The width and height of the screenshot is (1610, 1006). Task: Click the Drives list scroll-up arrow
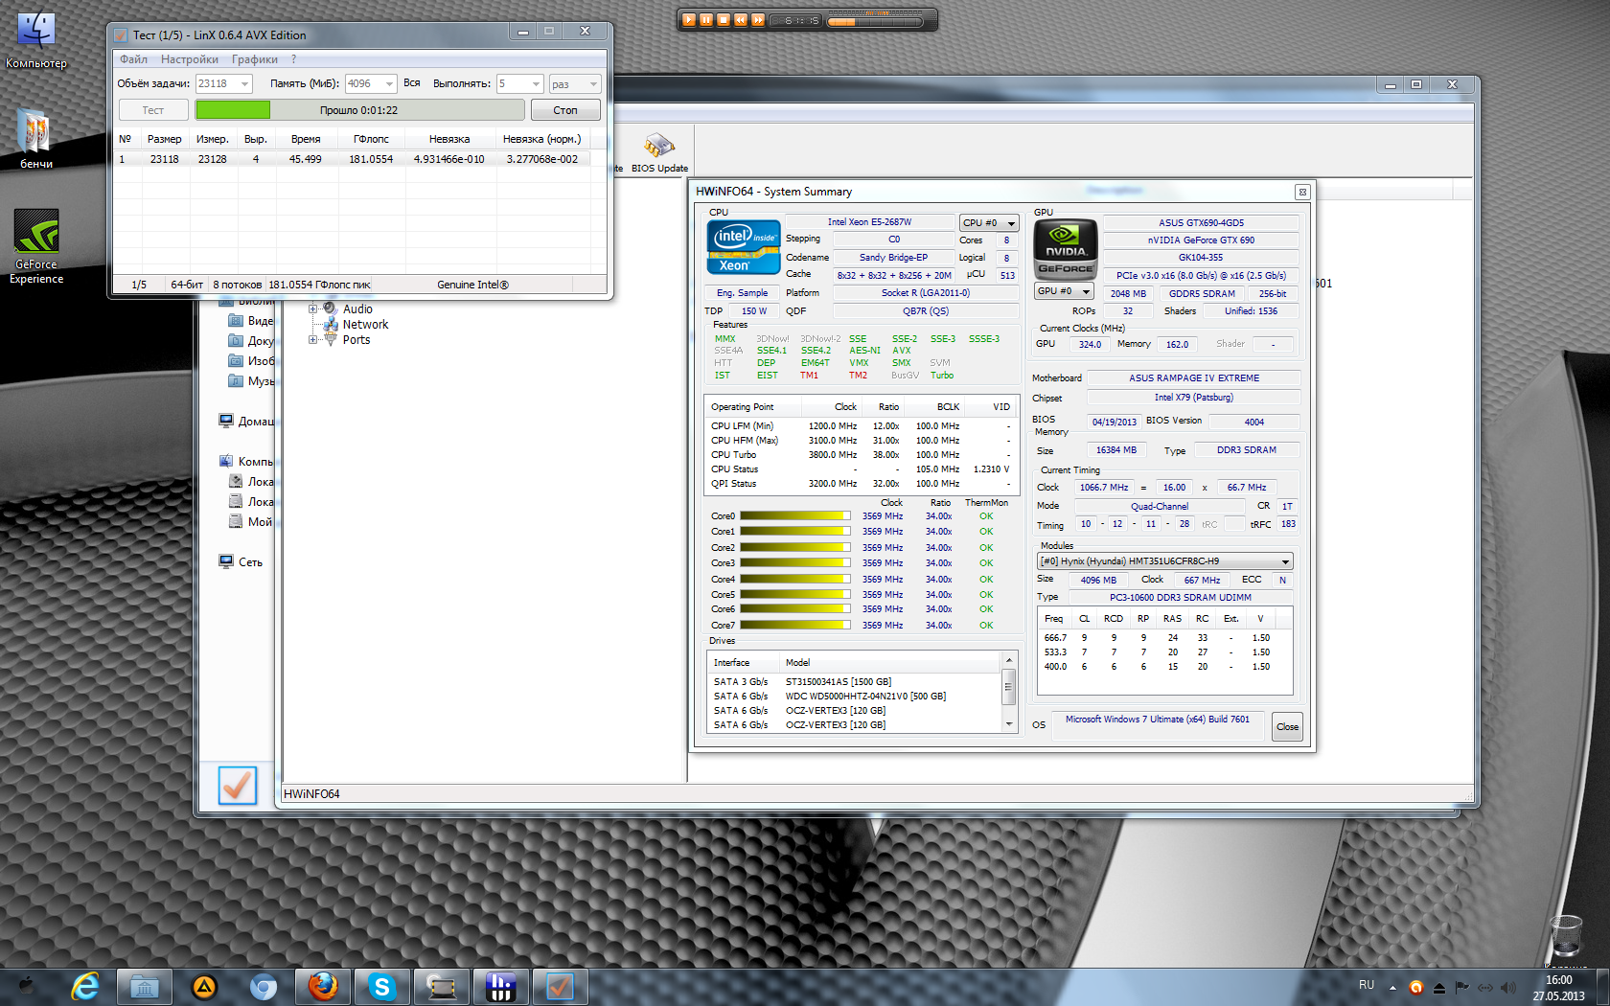[x=1008, y=661]
